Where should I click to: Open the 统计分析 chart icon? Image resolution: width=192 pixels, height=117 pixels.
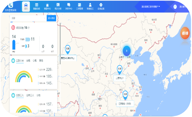click(x=58, y=5)
